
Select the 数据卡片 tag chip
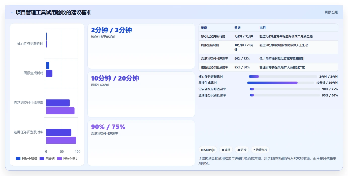click(260, 150)
